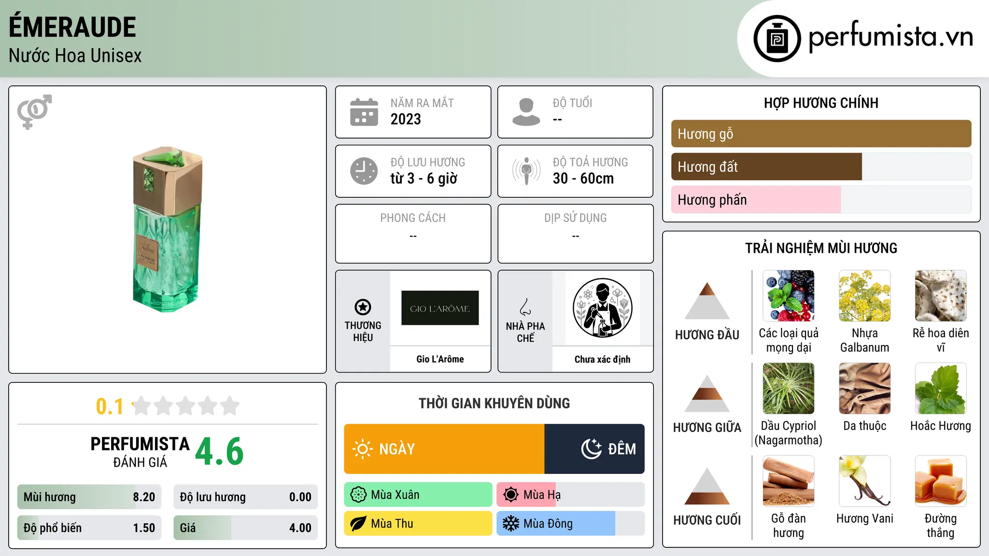989x556 pixels.
Task: Click the Mùa Đông season bar
Action: coord(570,524)
